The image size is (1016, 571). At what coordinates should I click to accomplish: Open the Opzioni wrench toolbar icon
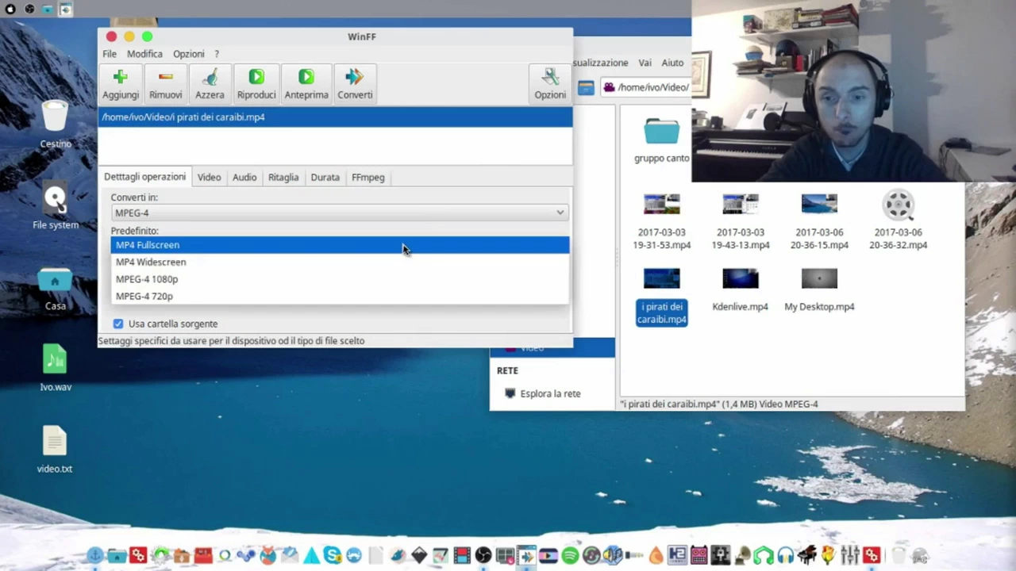point(550,77)
